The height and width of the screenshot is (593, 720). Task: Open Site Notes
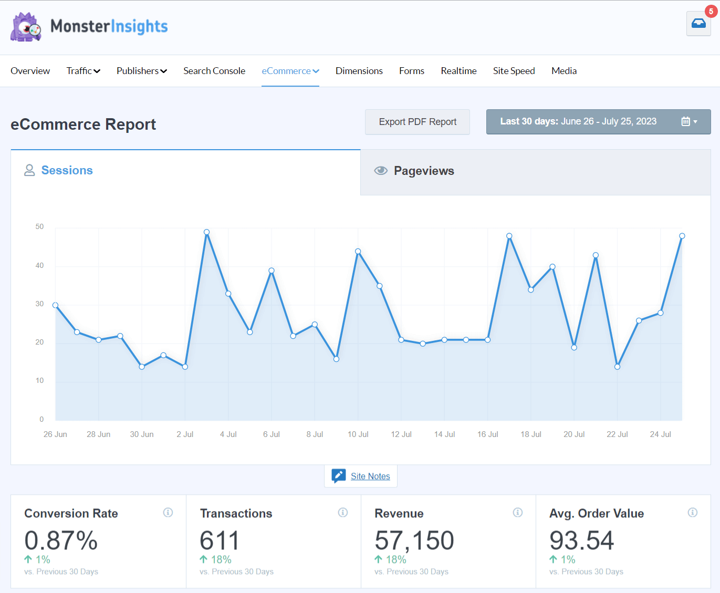point(370,476)
